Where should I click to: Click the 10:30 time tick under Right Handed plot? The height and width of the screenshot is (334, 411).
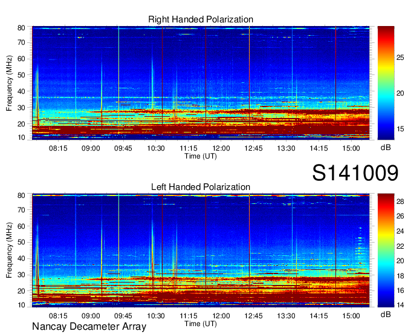coord(156,148)
